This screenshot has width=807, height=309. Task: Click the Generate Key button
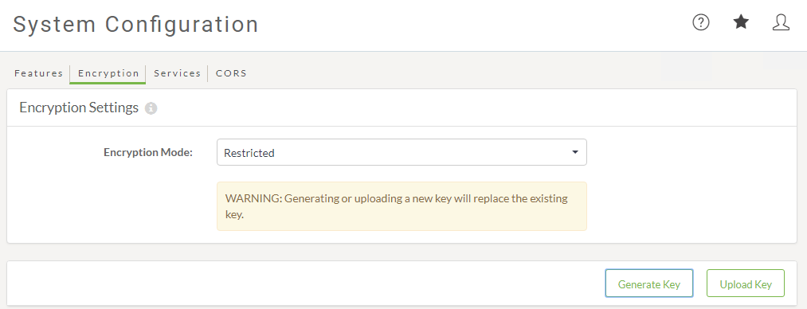click(649, 284)
